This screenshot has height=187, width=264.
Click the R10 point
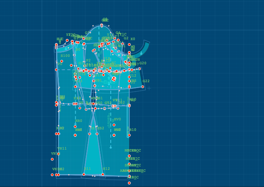129,135
